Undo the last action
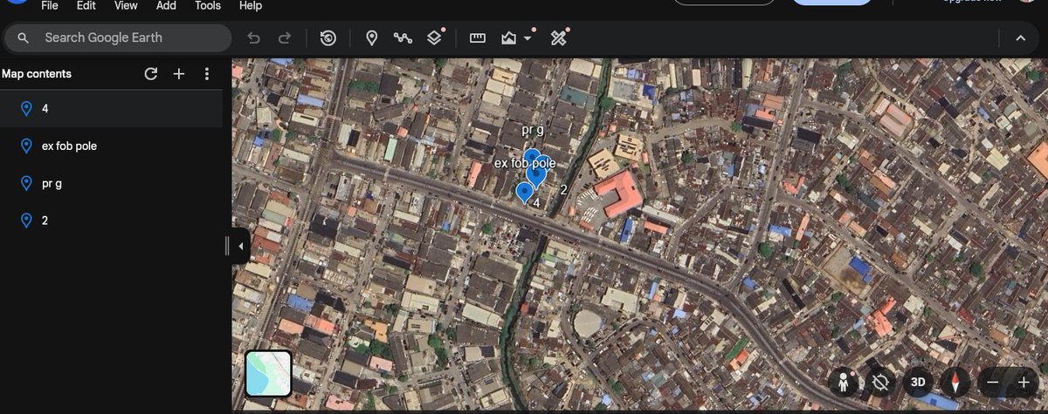Image resolution: width=1048 pixels, height=414 pixels. point(254,38)
